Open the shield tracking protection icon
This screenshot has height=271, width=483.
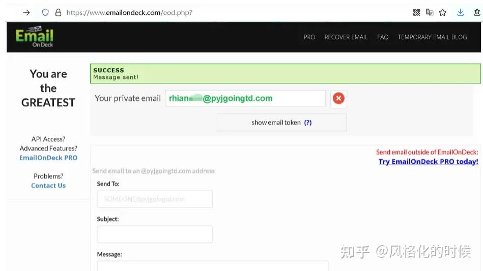45,13
